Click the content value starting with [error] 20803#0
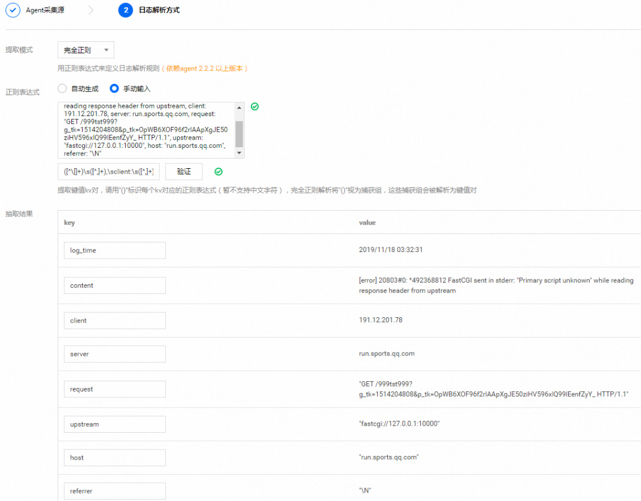The image size is (641, 501). [496, 286]
